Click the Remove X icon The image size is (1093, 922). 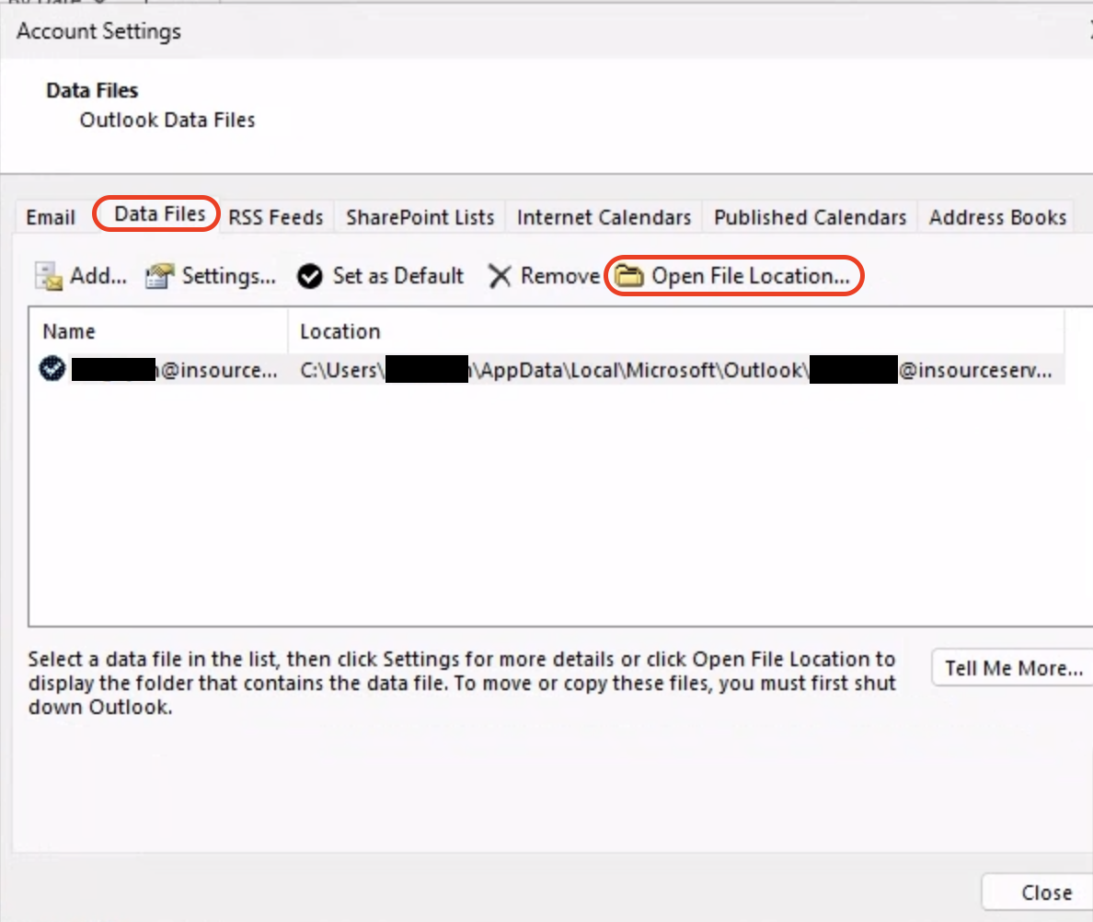500,276
